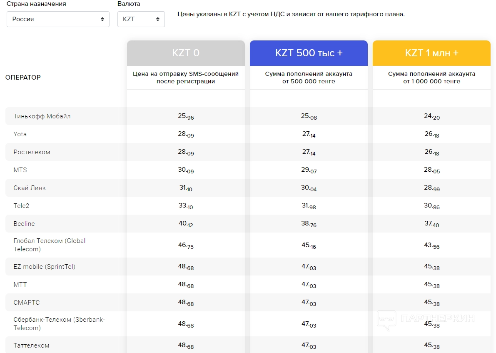Click the 38.76 Beeline price cell
This screenshot has width=496, height=353.
point(309,224)
